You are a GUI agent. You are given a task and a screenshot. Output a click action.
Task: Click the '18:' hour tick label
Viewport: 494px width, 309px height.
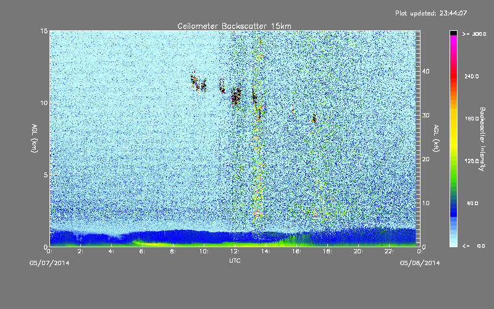coord(327,252)
